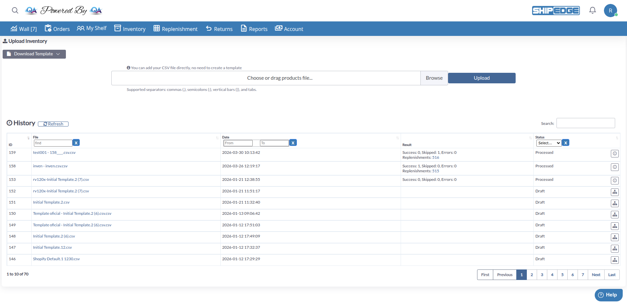Screen dimensions: 627x307
Task: Open file Shopify Default.1 1230.csv
Action: 56,259
